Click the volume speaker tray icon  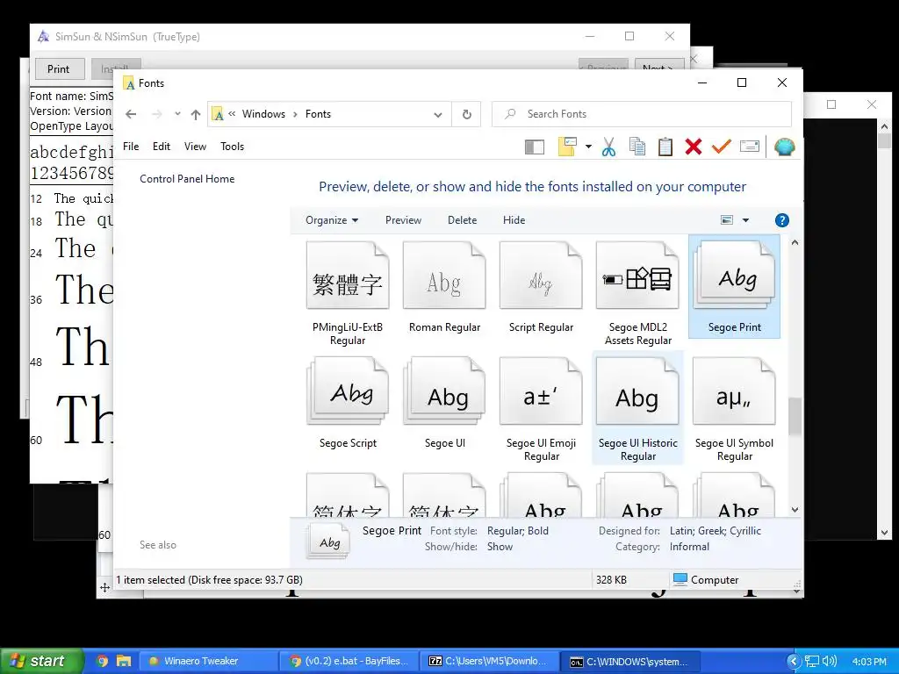click(829, 661)
